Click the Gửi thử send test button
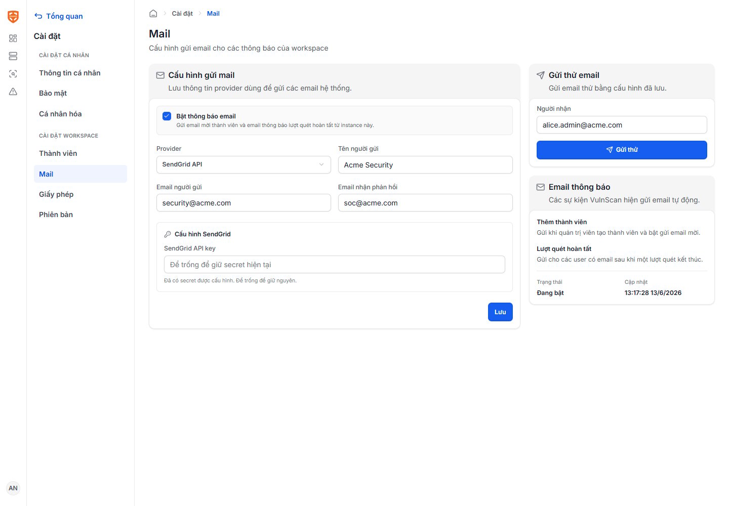 pyautogui.click(x=622, y=150)
